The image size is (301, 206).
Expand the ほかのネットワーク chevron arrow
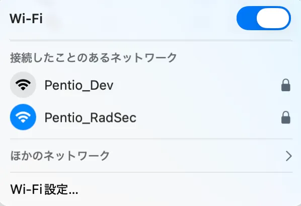289,156
